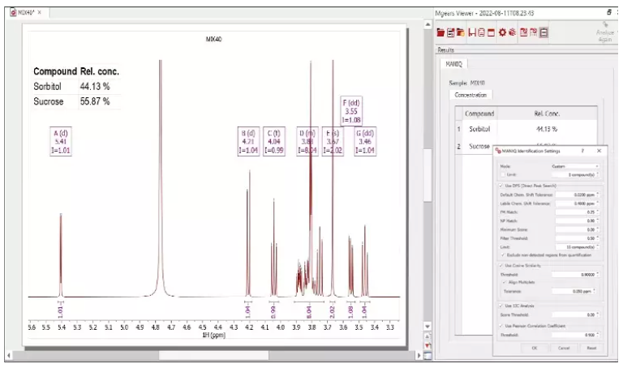The width and height of the screenshot is (623, 368).
Task: Toggle the Use Pearson Correlation Coefficient checkbox
Action: 501,325
